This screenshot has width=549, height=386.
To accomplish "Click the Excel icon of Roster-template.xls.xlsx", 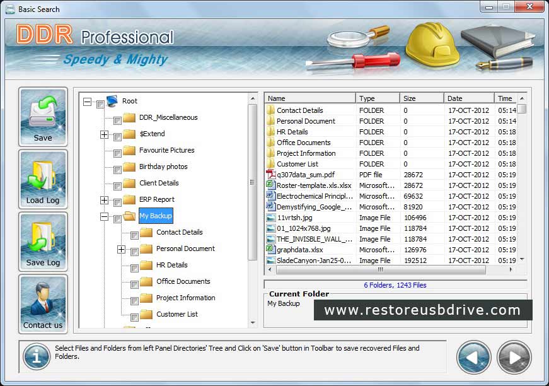I will 270,185.
